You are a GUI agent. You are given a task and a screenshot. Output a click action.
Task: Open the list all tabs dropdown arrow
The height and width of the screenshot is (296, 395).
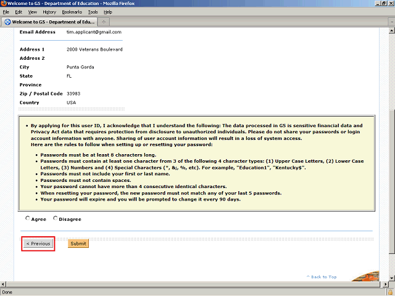391,22
